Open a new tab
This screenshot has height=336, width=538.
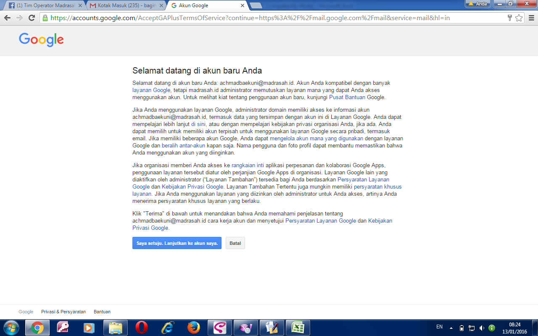[256, 6]
